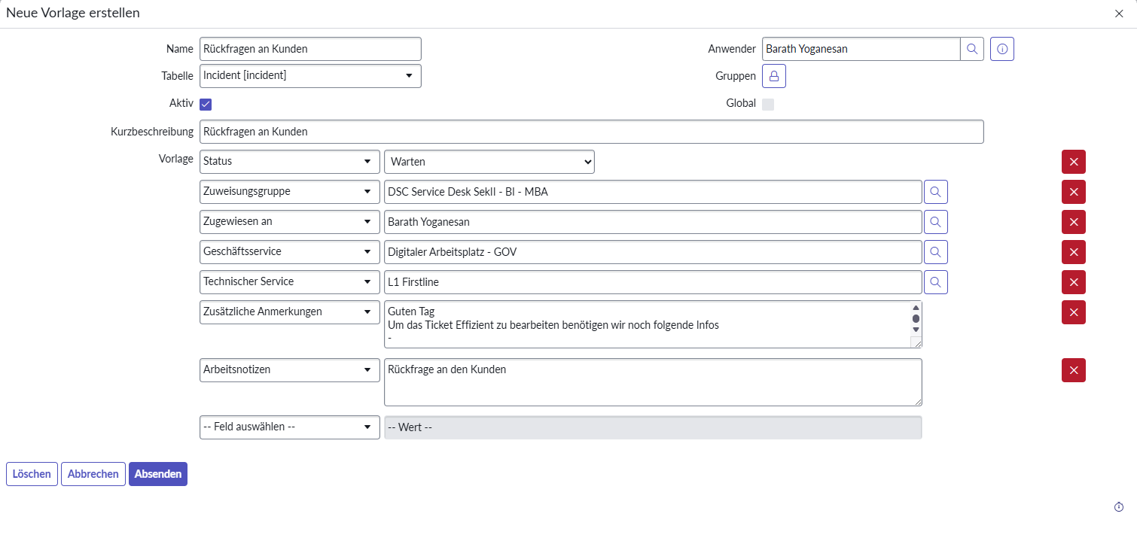Image resolution: width=1137 pixels, height=544 pixels.
Task: Open response time clock icon bottom right
Action: [x=1118, y=506]
